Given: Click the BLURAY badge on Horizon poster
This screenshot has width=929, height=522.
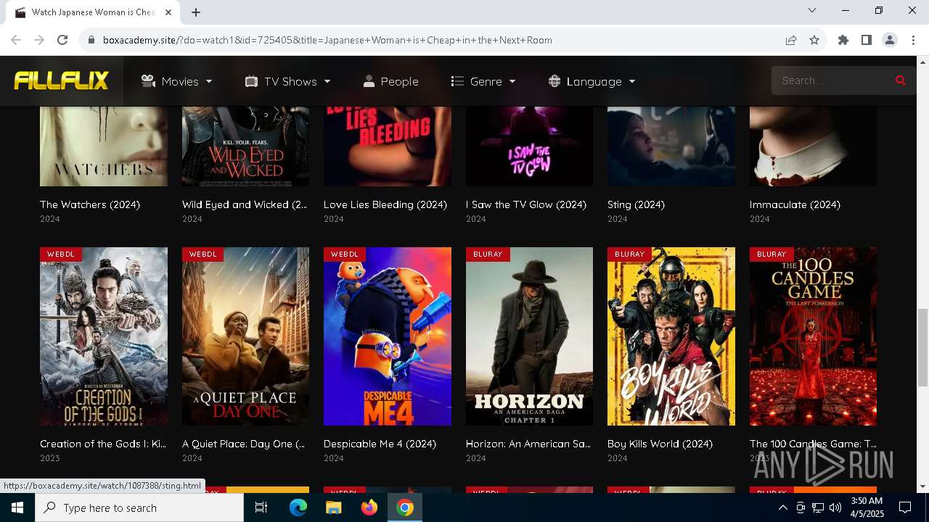Looking at the screenshot, I should point(488,254).
